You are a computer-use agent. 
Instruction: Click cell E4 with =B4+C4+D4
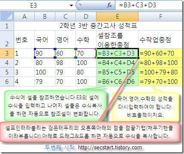point(118,63)
